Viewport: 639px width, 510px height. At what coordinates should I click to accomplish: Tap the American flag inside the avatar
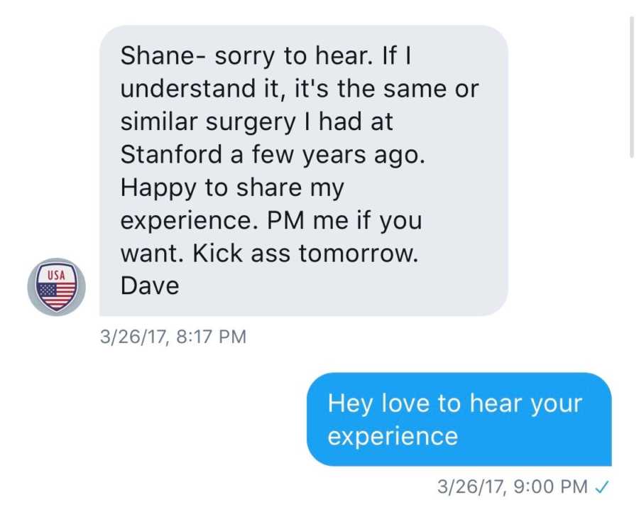(x=56, y=295)
